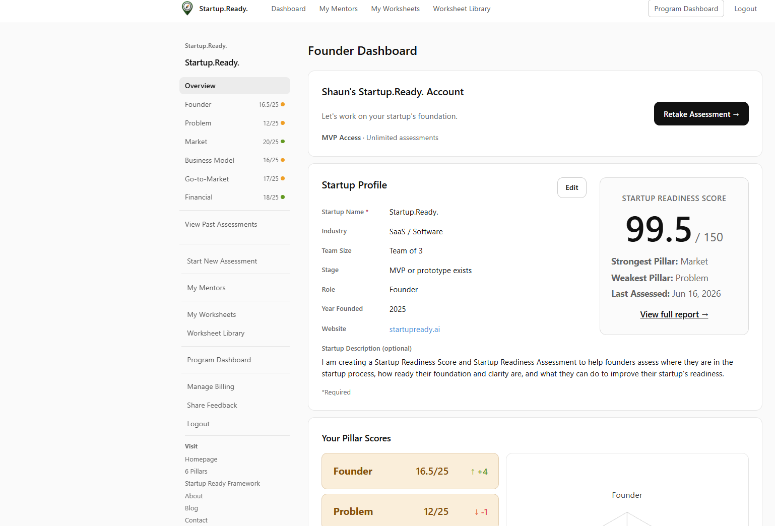Open the Problem 12/25 pillar score card

[410, 510]
